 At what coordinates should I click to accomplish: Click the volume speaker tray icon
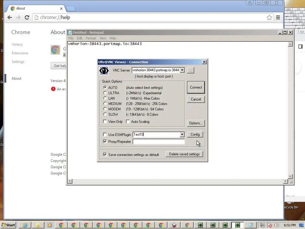[276, 225]
